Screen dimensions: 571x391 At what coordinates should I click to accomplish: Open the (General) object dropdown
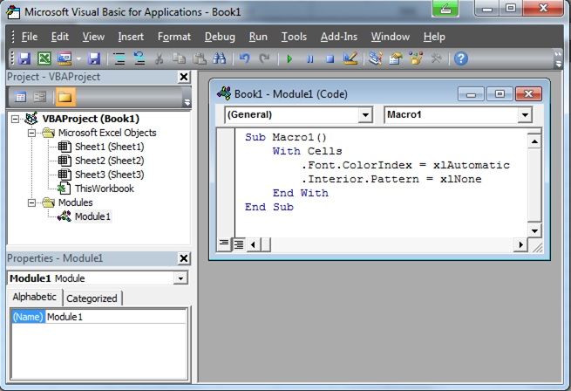point(365,115)
